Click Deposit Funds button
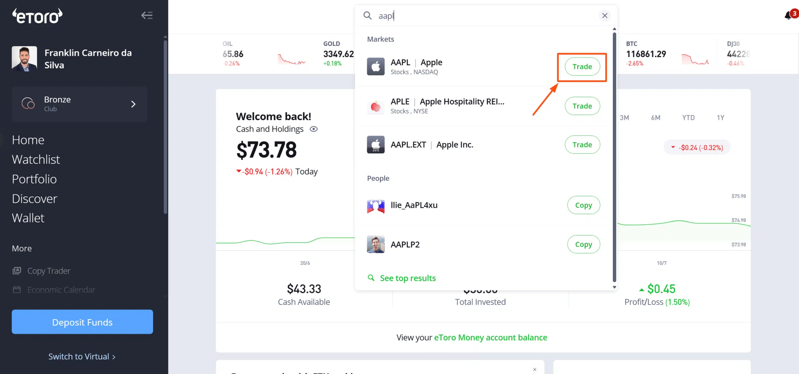The width and height of the screenshot is (799, 374). click(82, 322)
